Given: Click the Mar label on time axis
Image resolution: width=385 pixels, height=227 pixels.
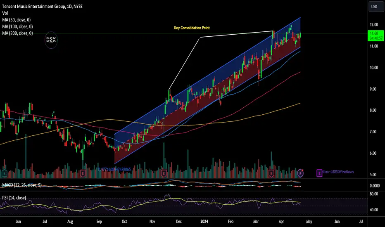Looking at the screenshot, I should point(256,221).
